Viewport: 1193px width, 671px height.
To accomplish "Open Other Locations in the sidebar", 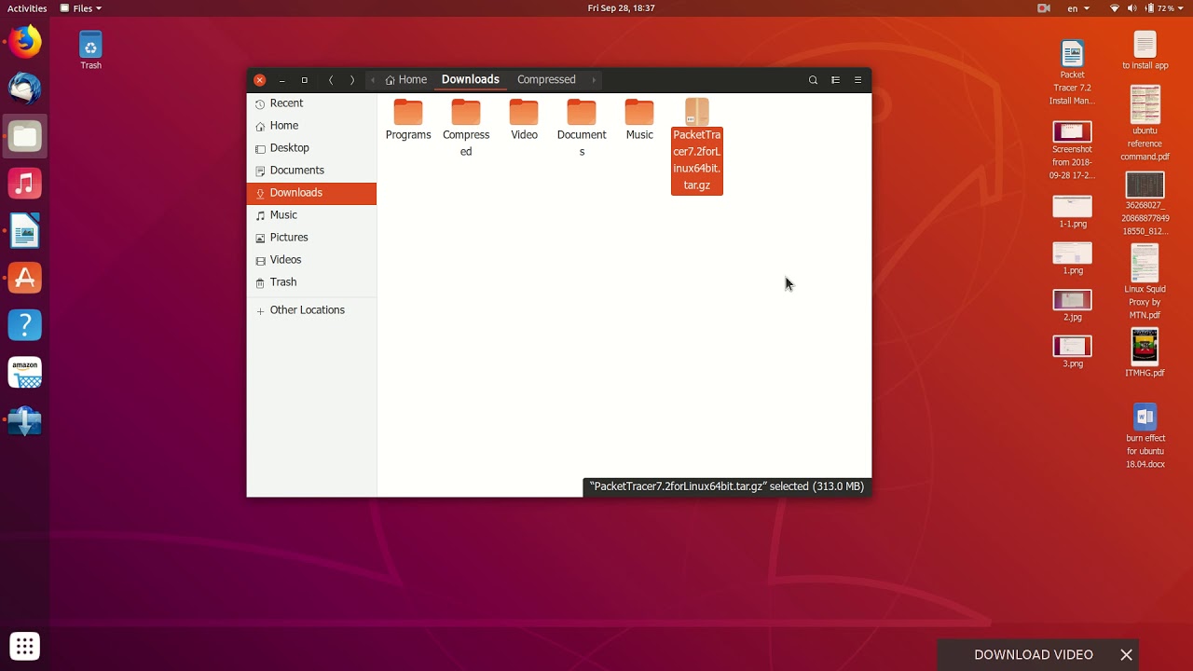I will point(311,310).
